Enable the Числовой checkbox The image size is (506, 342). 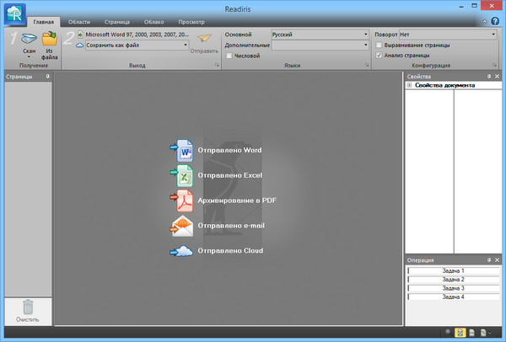point(229,56)
